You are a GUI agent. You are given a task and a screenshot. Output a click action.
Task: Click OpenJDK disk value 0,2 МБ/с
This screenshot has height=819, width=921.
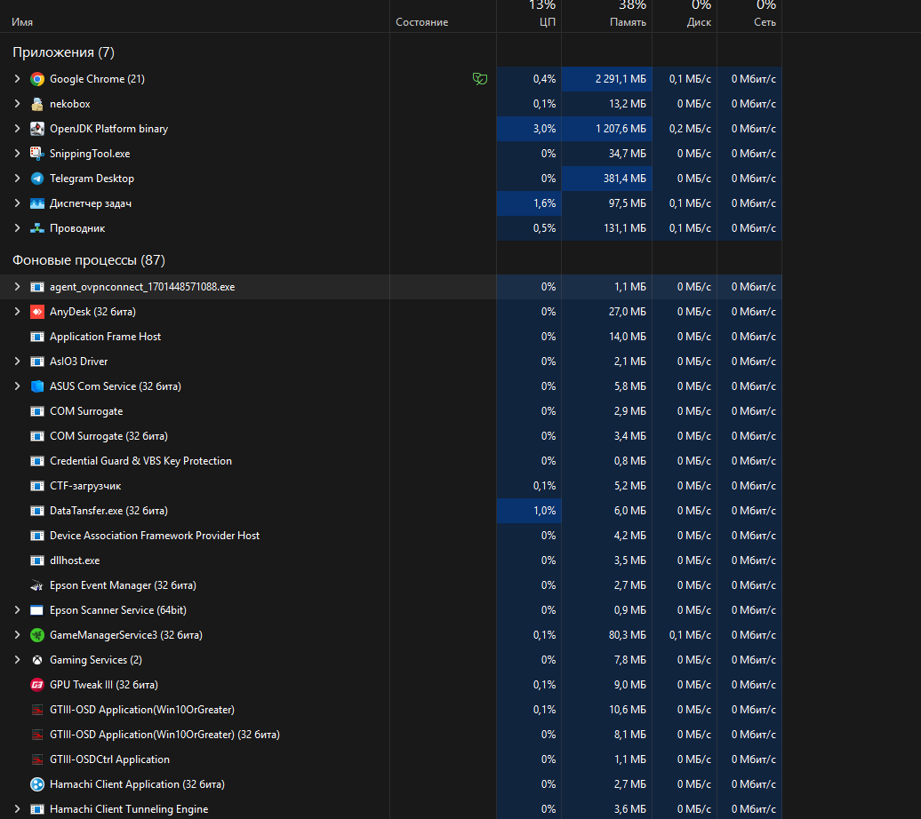click(690, 129)
